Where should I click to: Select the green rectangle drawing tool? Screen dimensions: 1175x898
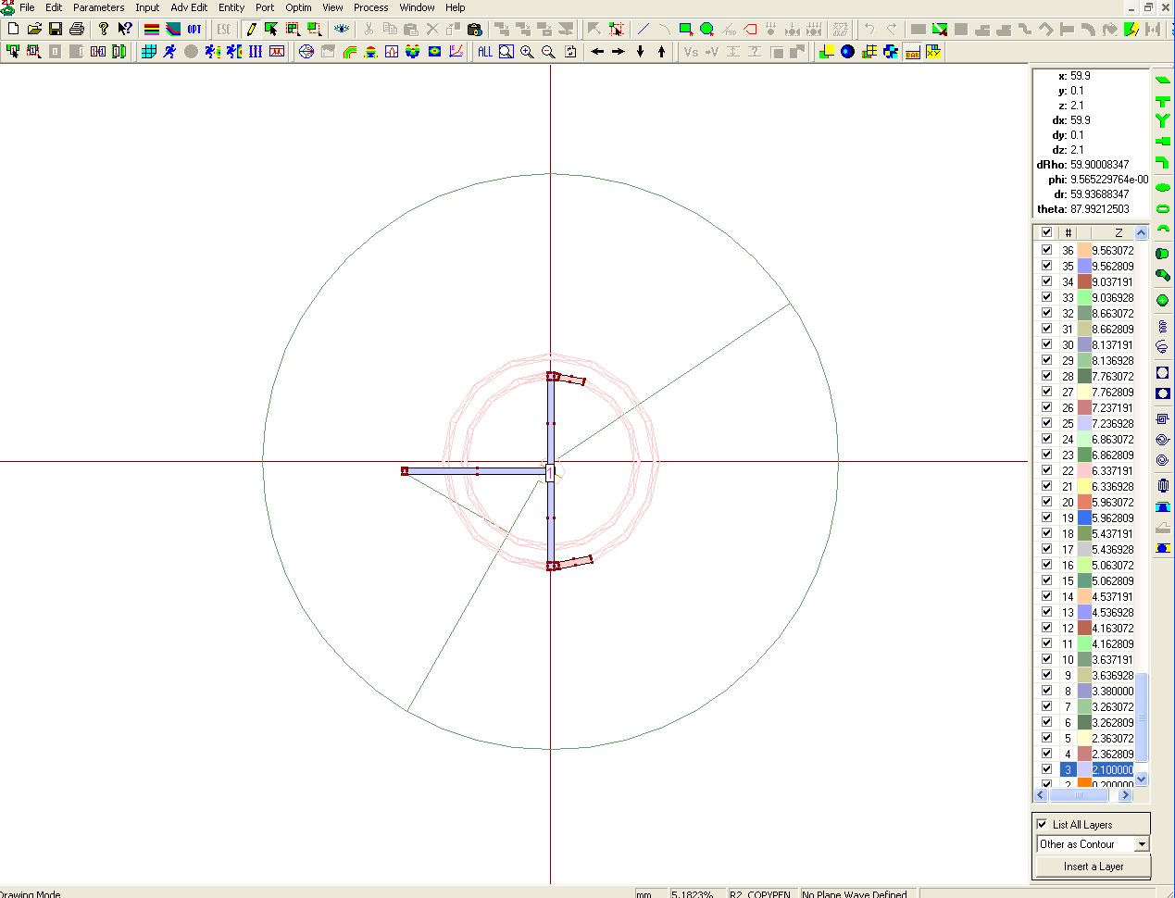coord(686,30)
